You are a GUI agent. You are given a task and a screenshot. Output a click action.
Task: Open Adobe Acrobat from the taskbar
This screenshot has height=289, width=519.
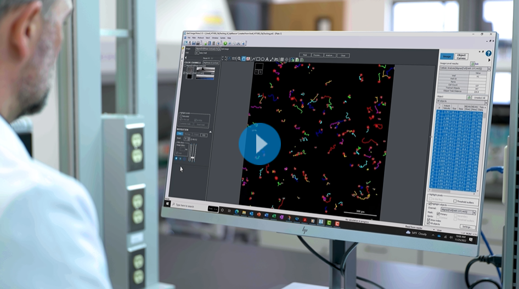[x=305, y=220]
